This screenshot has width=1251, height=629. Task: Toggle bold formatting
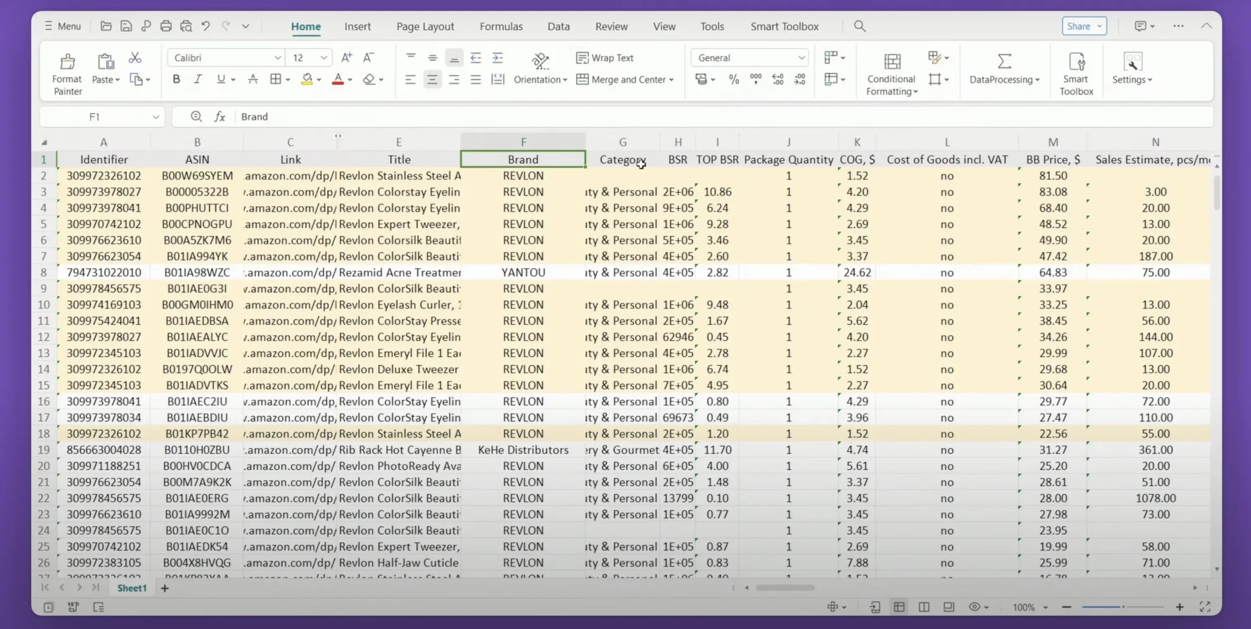[176, 79]
